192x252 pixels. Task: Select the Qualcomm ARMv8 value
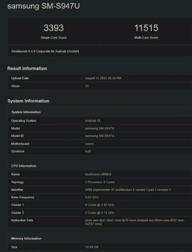click(98, 174)
